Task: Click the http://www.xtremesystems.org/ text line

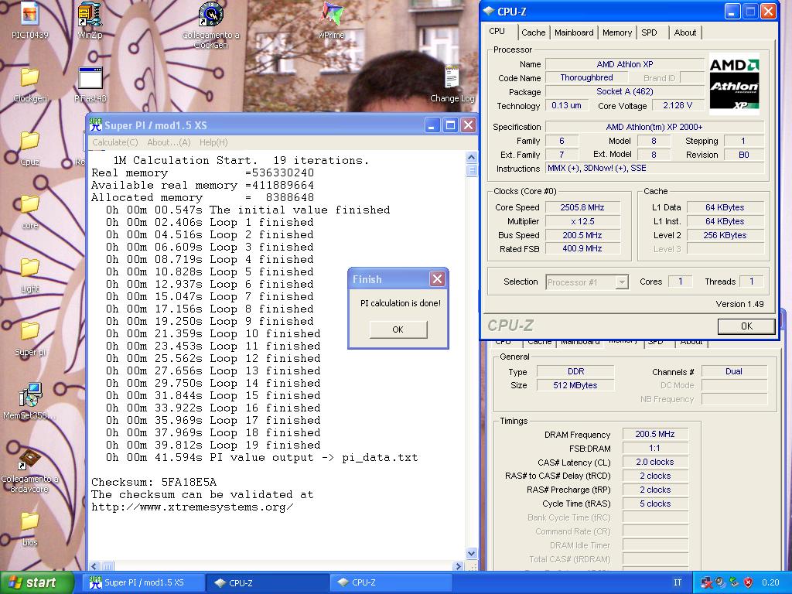Action: [x=192, y=507]
